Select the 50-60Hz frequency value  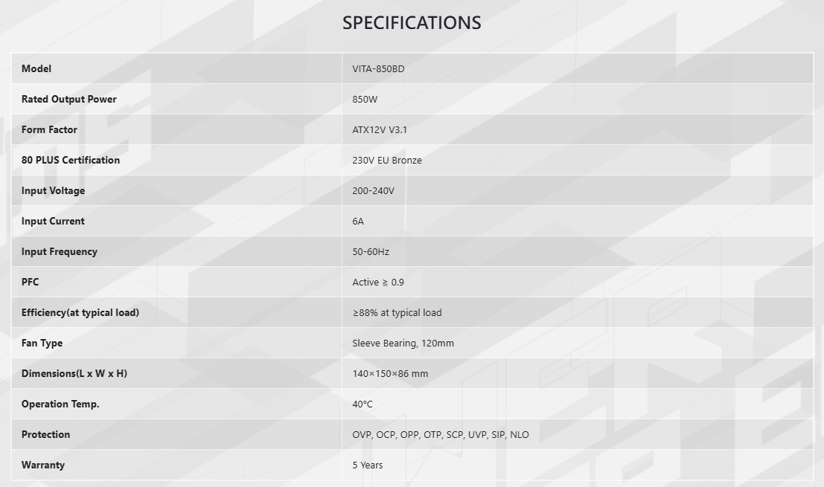point(371,251)
